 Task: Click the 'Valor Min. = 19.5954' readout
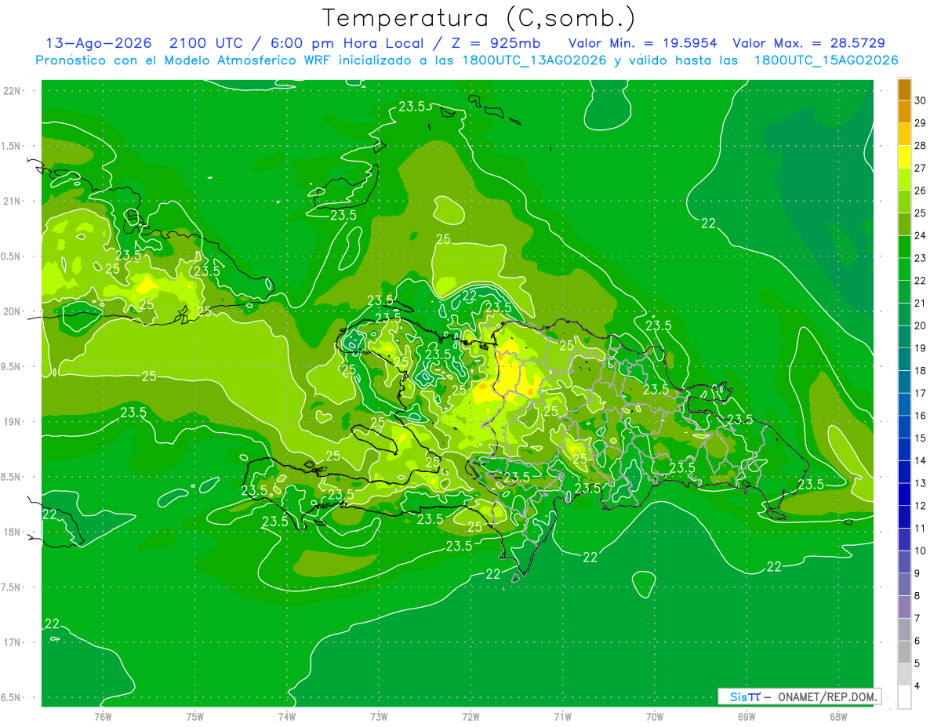642,43
